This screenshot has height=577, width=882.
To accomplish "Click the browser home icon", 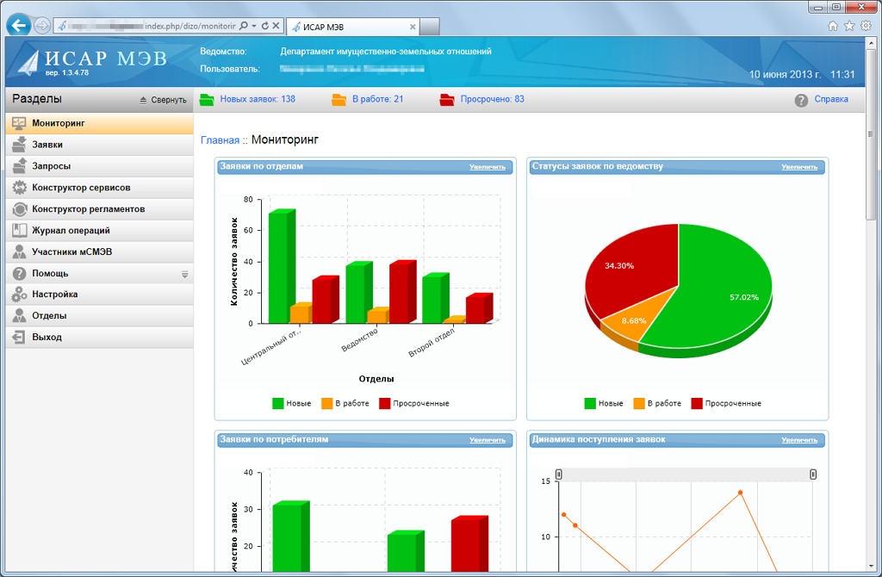I will point(833,26).
